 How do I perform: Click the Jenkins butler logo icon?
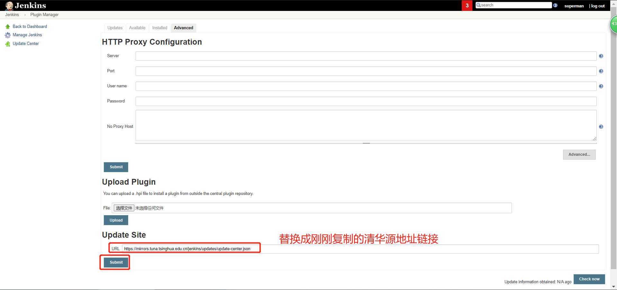coord(9,6)
